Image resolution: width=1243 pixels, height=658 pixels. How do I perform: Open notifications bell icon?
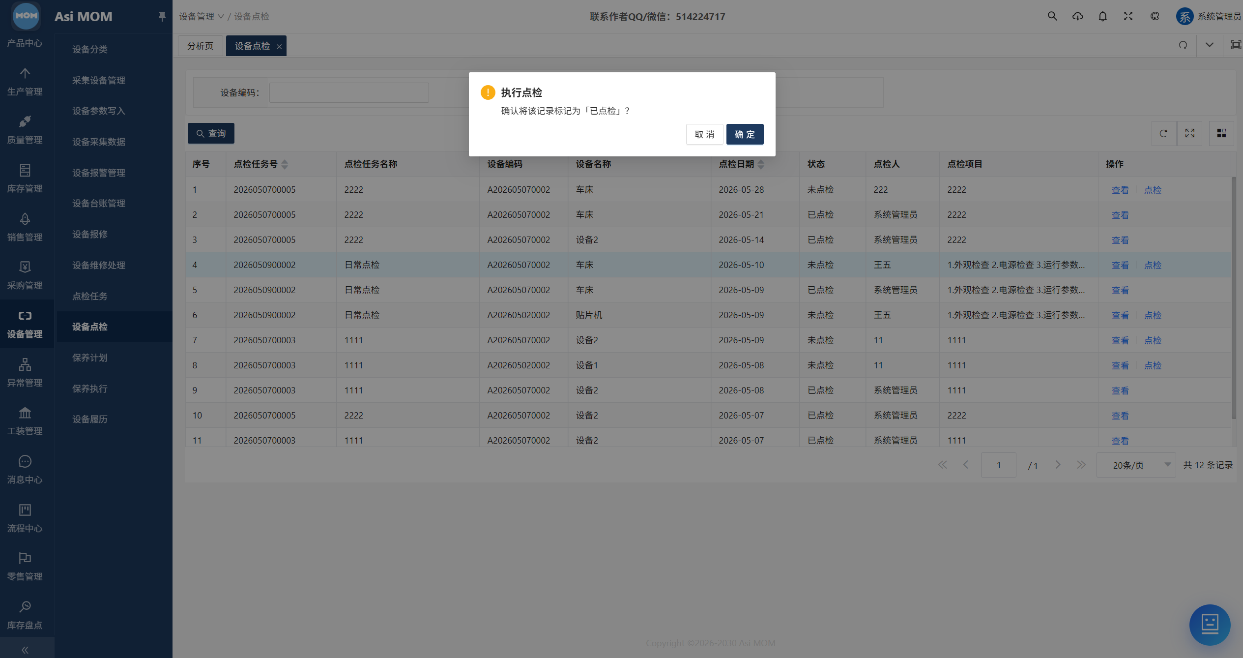pos(1102,16)
